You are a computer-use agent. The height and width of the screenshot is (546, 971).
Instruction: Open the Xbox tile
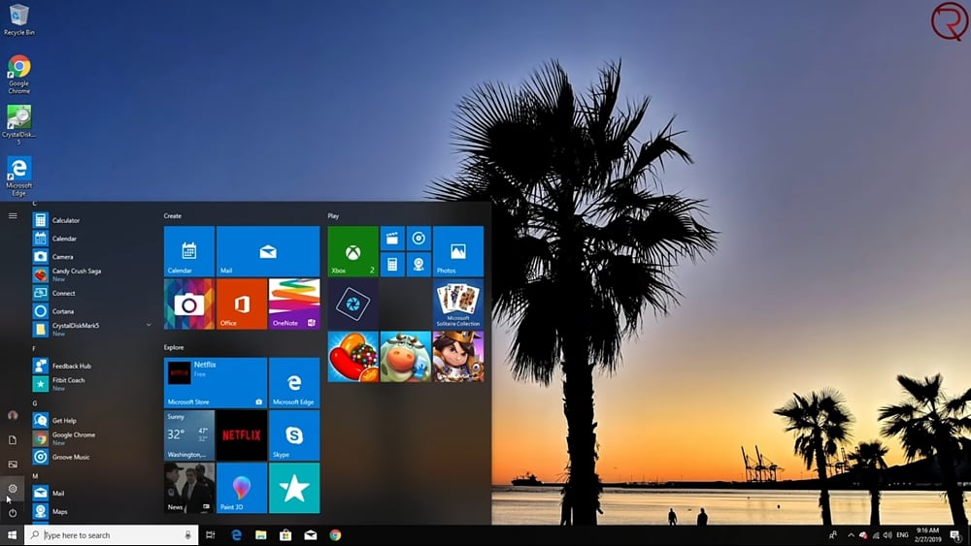click(352, 251)
